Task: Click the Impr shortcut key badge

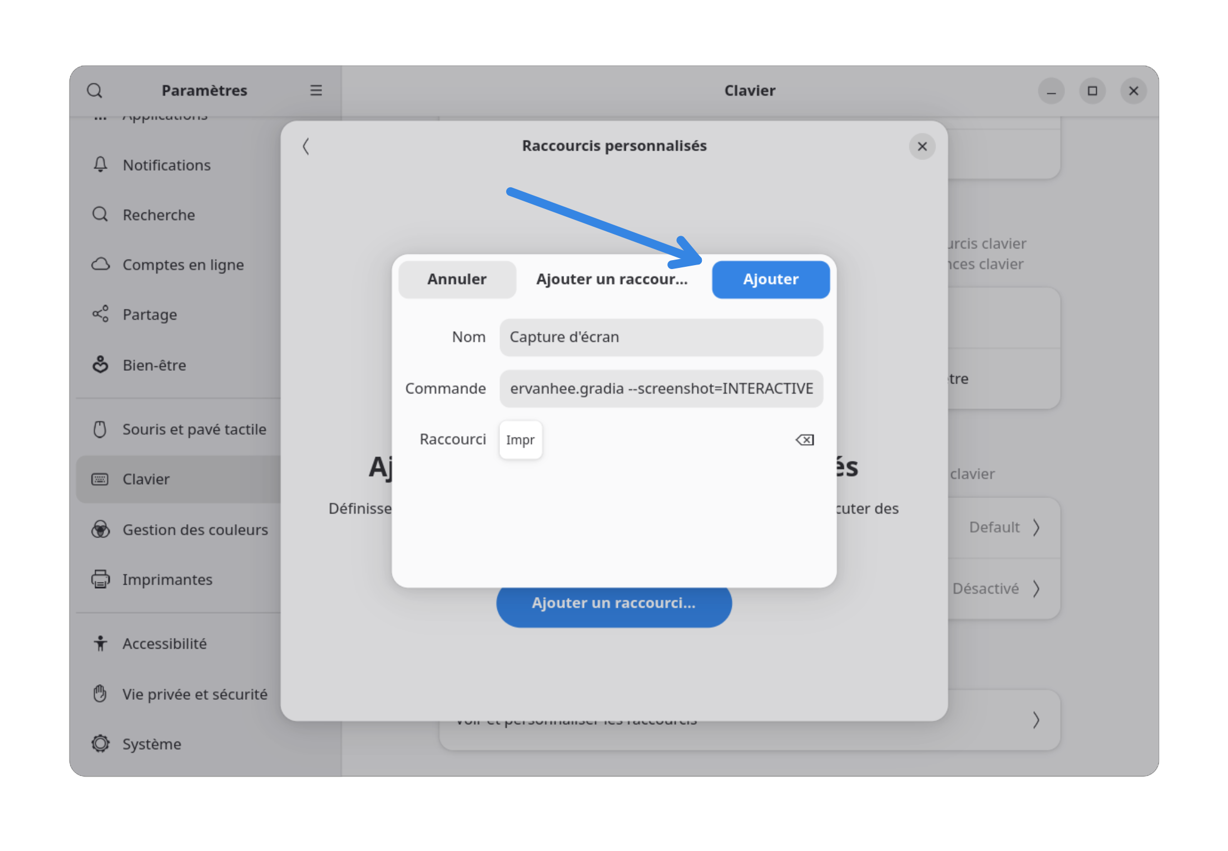Action: click(x=521, y=440)
